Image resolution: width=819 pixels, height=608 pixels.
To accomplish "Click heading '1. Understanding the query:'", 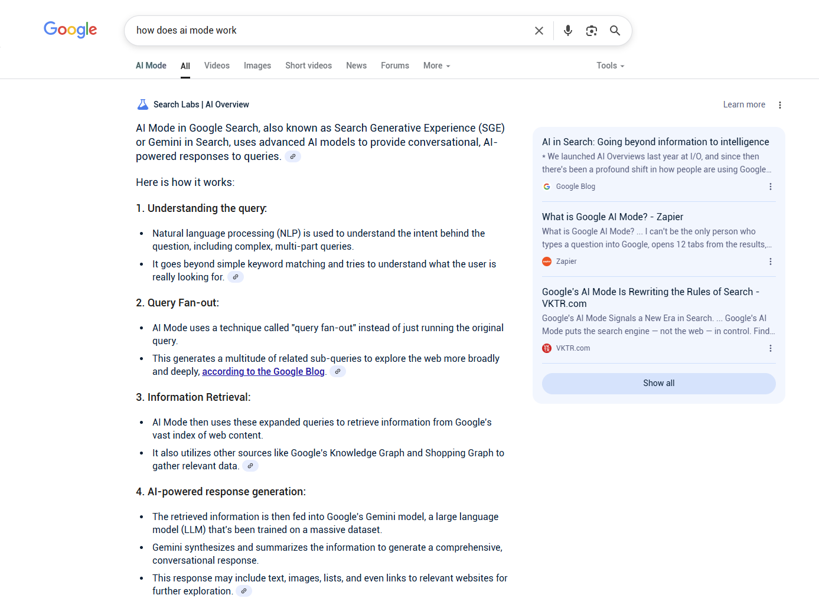I will (x=201, y=208).
